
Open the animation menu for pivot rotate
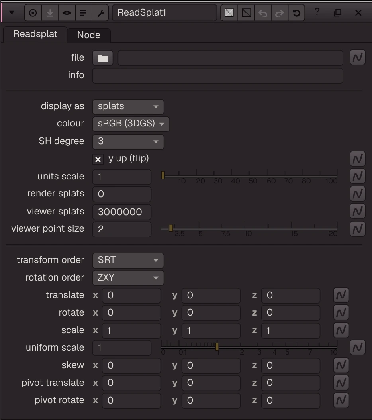(x=341, y=400)
